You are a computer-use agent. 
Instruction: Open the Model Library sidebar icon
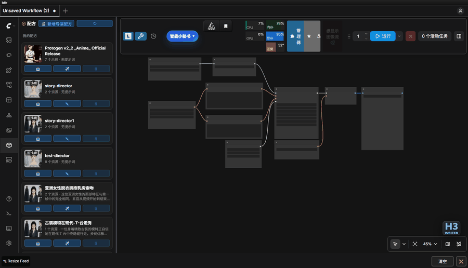pyautogui.click(x=9, y=70)
